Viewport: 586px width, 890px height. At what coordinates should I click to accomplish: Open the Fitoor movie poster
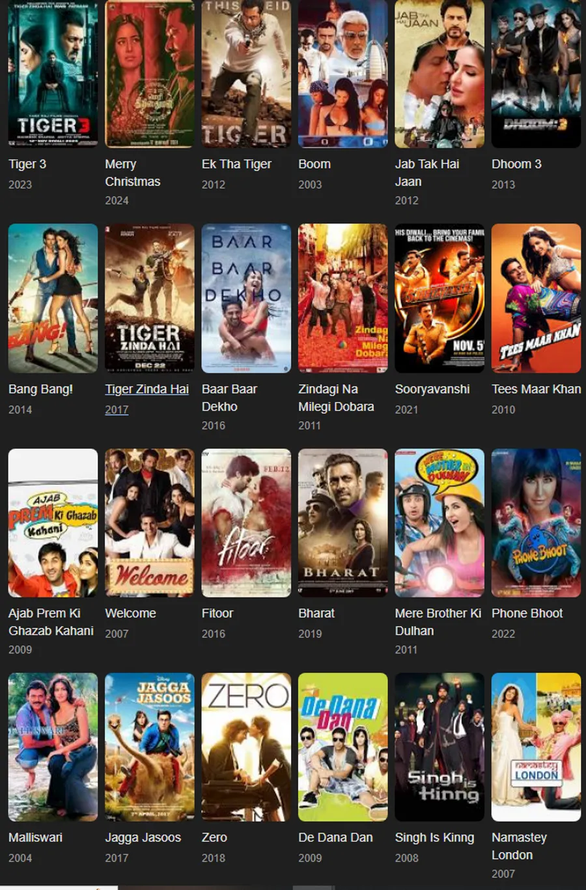pyautogui.click(x=246, y=523)
